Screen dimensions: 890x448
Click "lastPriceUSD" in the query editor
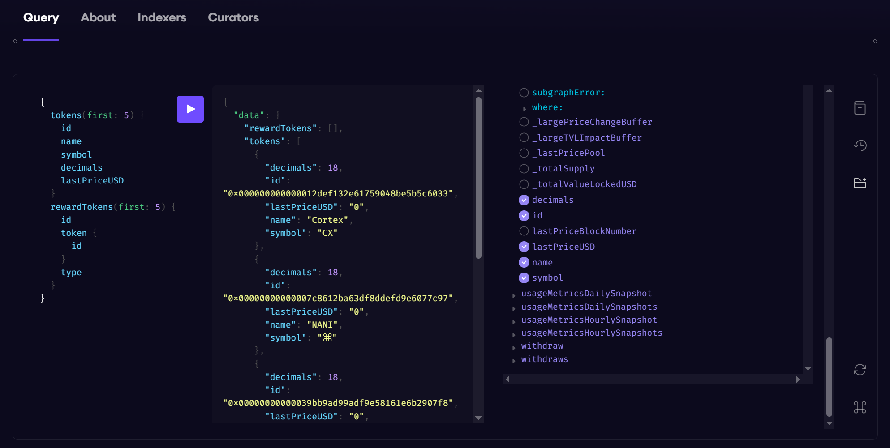point(92,180)
